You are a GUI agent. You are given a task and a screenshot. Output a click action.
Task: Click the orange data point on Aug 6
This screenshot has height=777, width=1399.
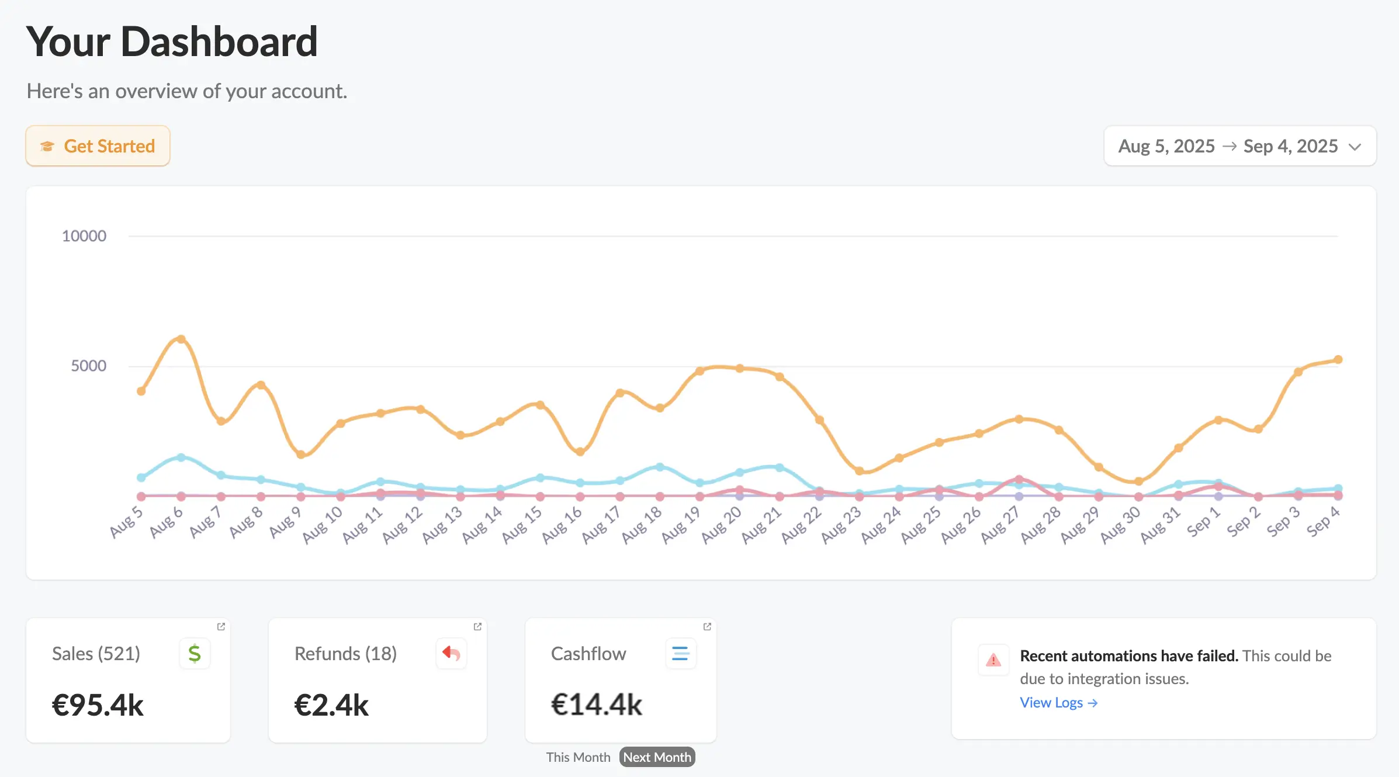coord(181,339)
